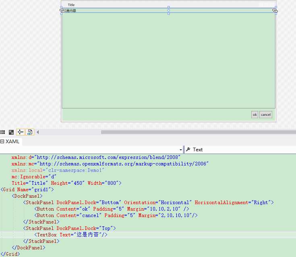
Task: Toggle the checkered artboard background icon
Action: (x=11, y=132)
